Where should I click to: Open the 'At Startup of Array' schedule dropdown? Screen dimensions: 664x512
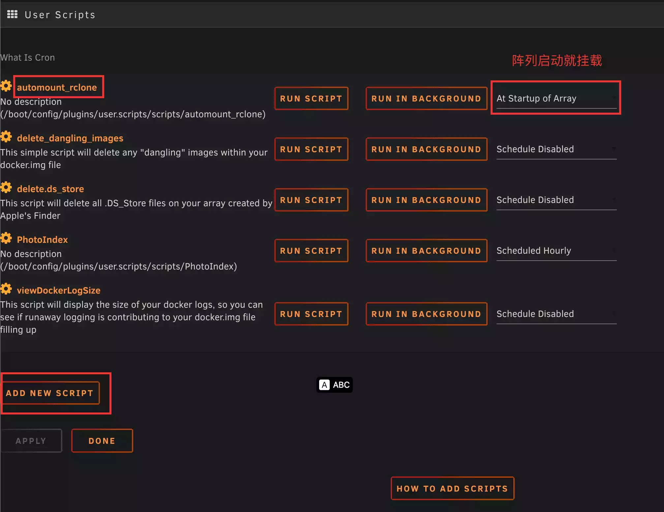click(x=556, y=99)
